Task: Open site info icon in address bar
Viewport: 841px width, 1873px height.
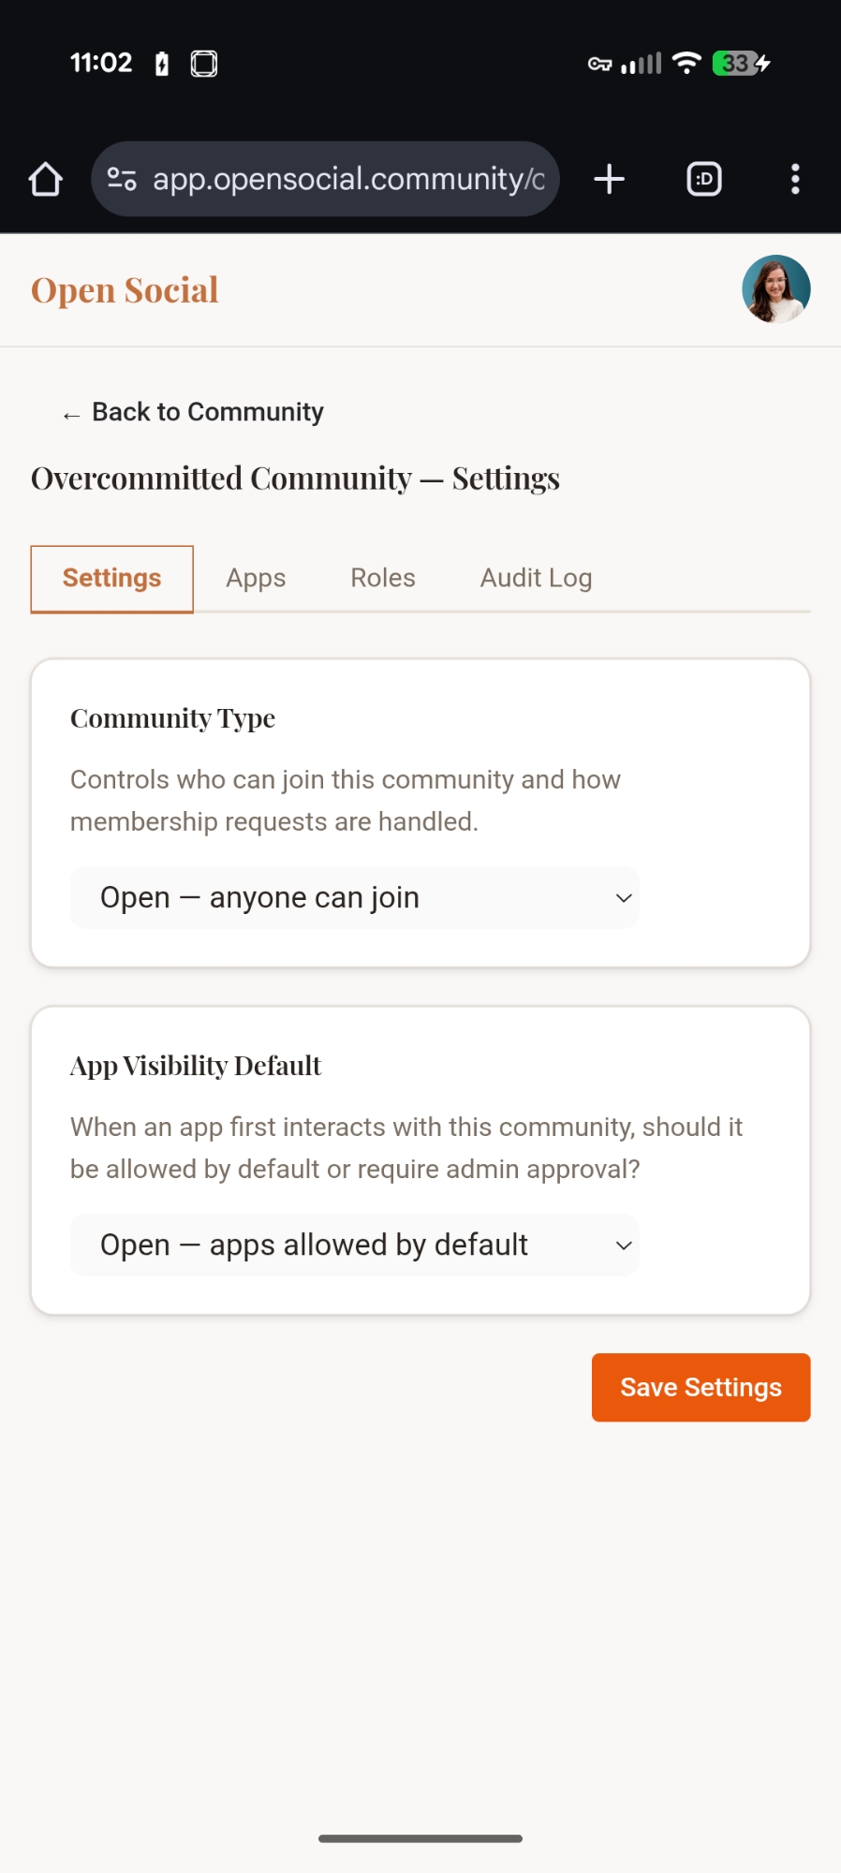Action: (x=122, y=179)
